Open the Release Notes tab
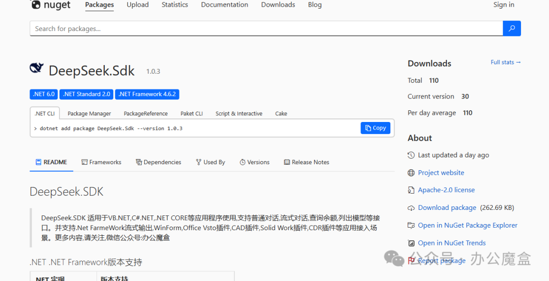Viewport: 549px width, 281px height. 307,162
